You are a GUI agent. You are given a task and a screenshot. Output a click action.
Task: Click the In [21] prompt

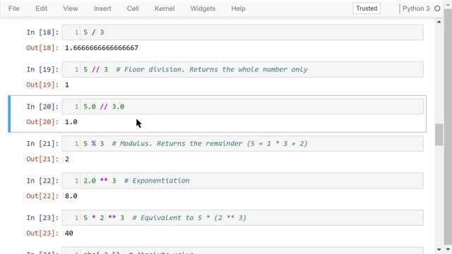[42, 143]
